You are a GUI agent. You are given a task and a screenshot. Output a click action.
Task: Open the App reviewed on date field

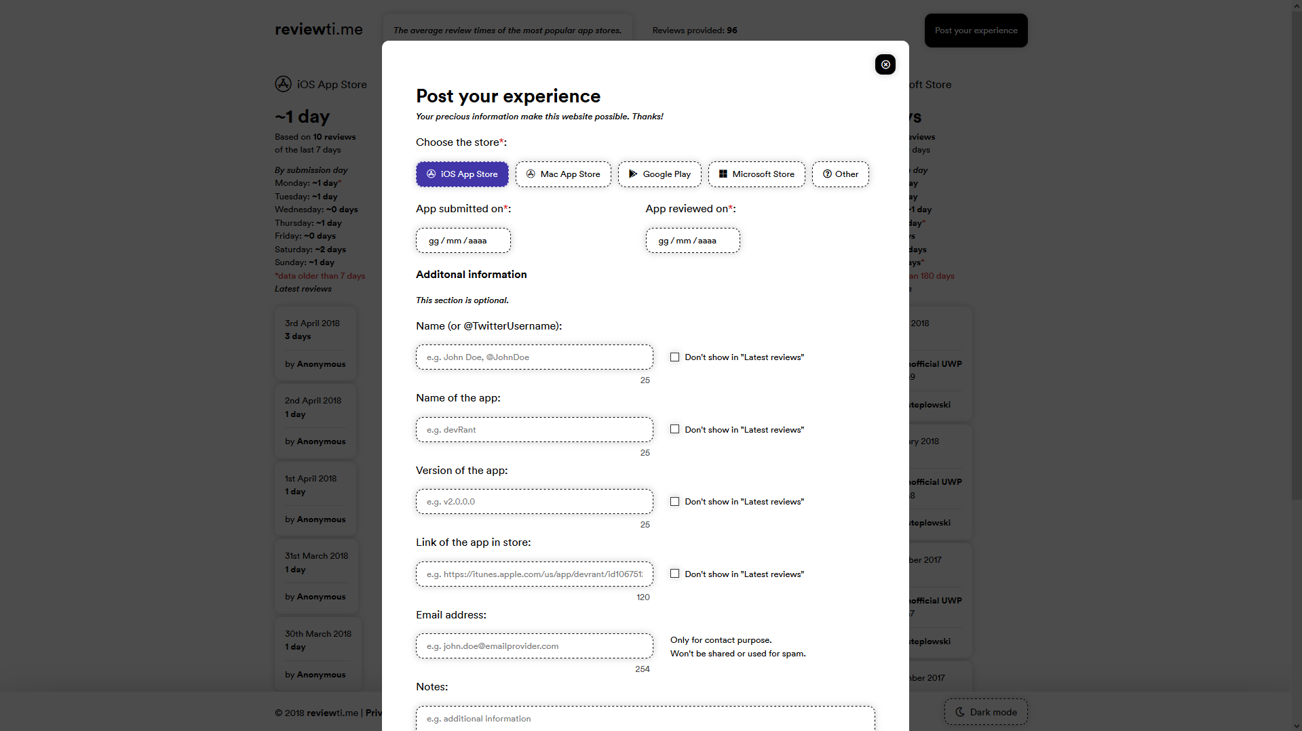692,241
